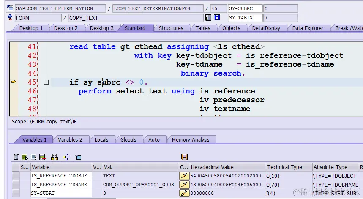Switch to the Tables tab
This screenshot has height=199, width=363.
(203, 28)
